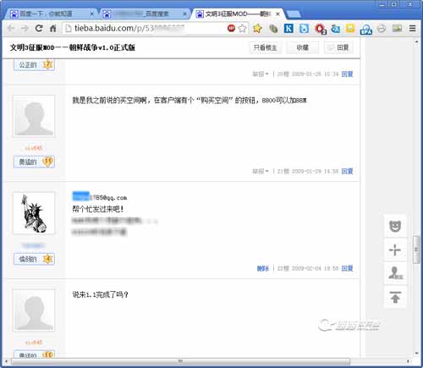
Task: Switch to the first Baidu tab
Action: click(51, 14)
